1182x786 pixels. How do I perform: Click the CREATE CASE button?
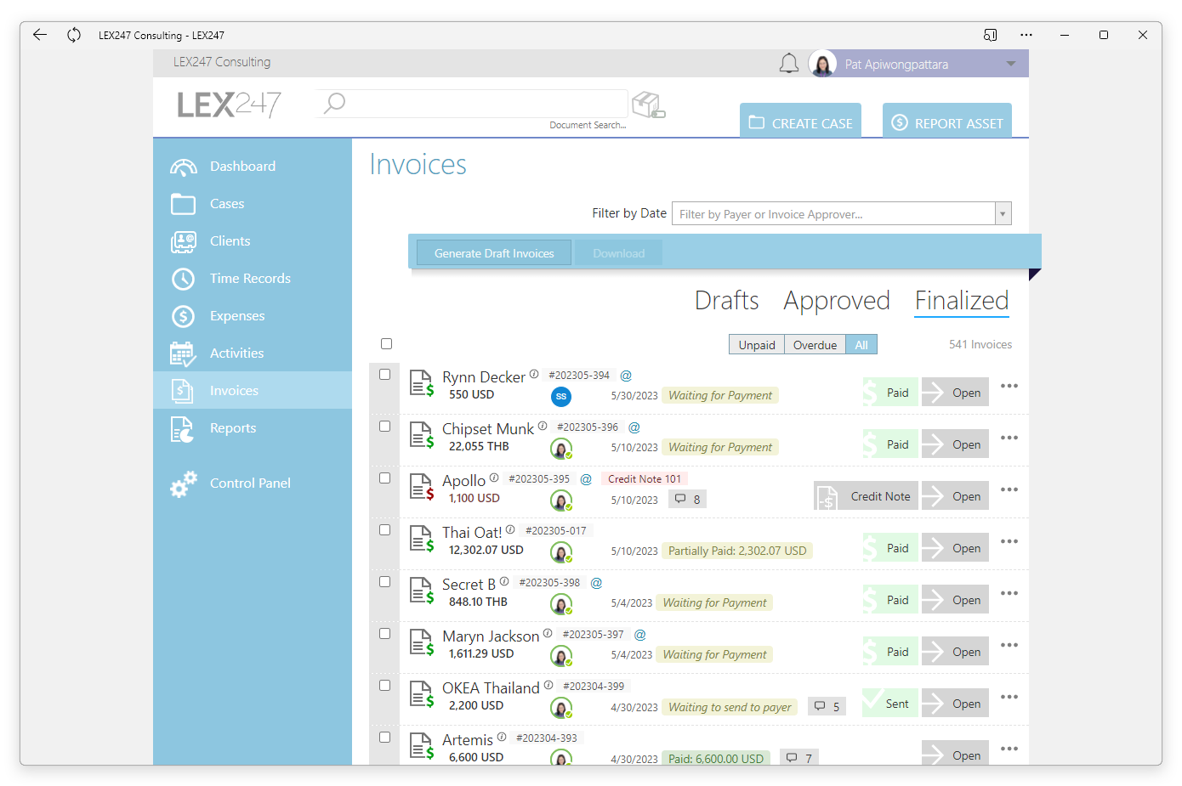tap(800, 121)
